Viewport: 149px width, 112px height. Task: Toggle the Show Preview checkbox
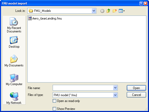(54, 109)
